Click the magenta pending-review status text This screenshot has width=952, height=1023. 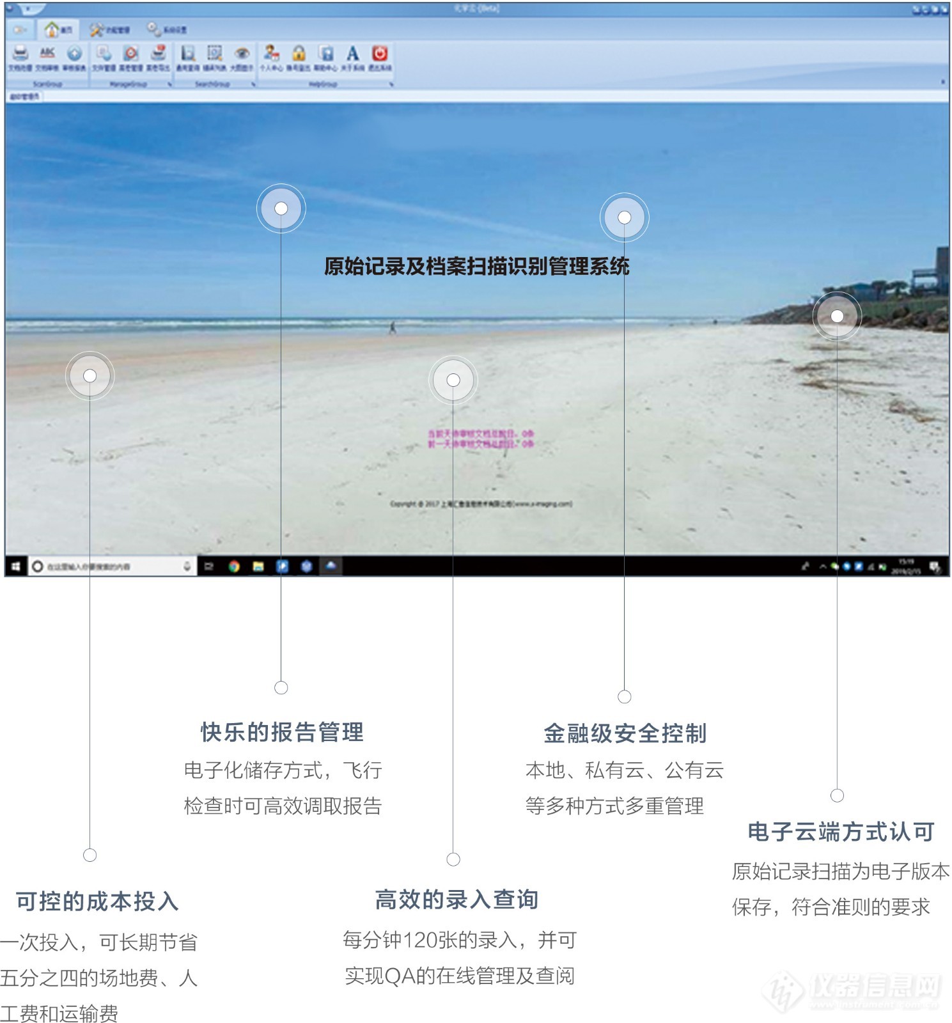click(481, 439)
